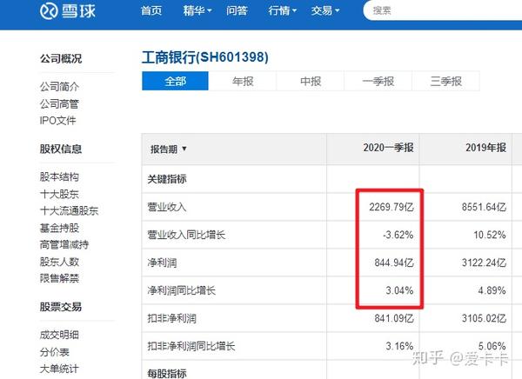This screenshot has width=522, height=379.
Task: Click the 3122.24亿 net profit value
Action: click(x=484, y=263)
